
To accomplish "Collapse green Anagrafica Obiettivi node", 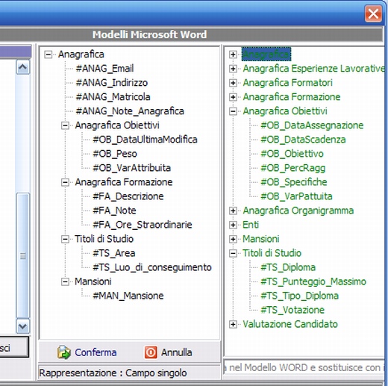I will (x=233, y=111).
